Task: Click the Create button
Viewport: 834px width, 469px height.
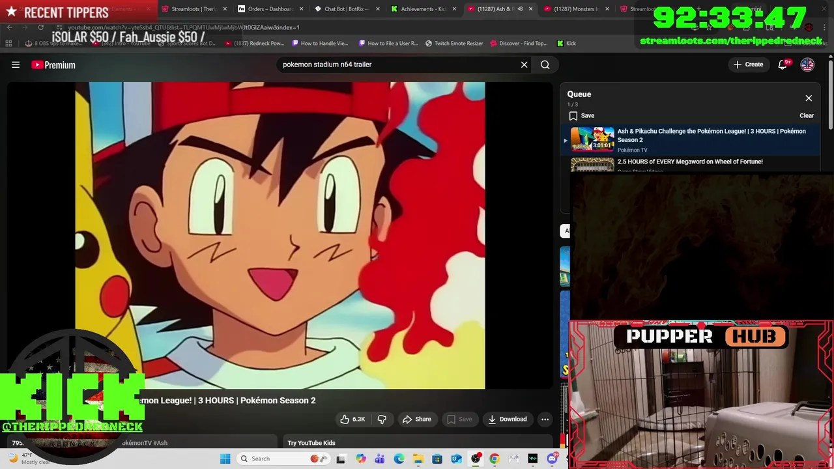Action: (x=748, y=64)
